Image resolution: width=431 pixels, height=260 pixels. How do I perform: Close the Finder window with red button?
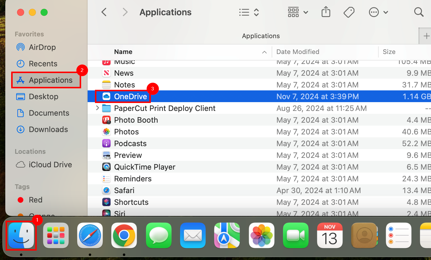click(21, 12)
